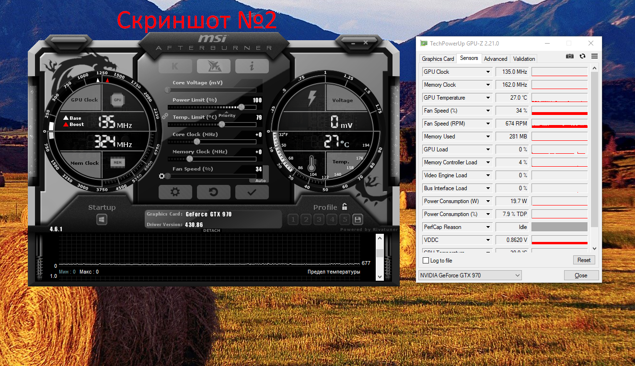Image resolution: width=635 pixels, height=366 pixels.
Task: Expand the GPU Load sensor dropdown
Action: (x=488, y=149)
